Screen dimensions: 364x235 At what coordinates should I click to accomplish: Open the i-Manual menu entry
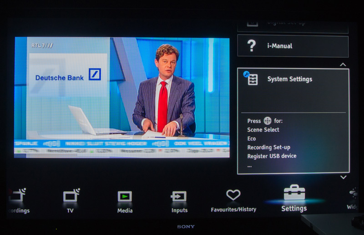pyautogui.click(x=293, y=46)
